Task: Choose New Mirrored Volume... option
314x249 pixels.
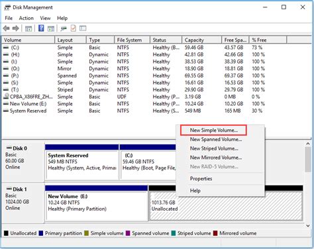Action: coord(216,158)
